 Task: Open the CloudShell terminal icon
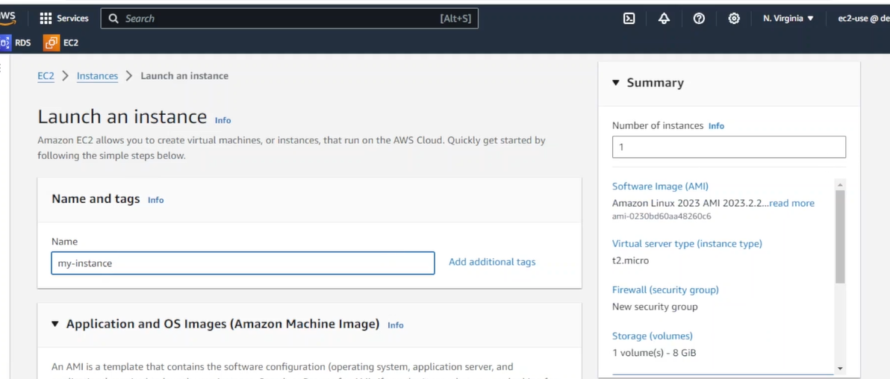pyautogui.click(x=629, y=18)
